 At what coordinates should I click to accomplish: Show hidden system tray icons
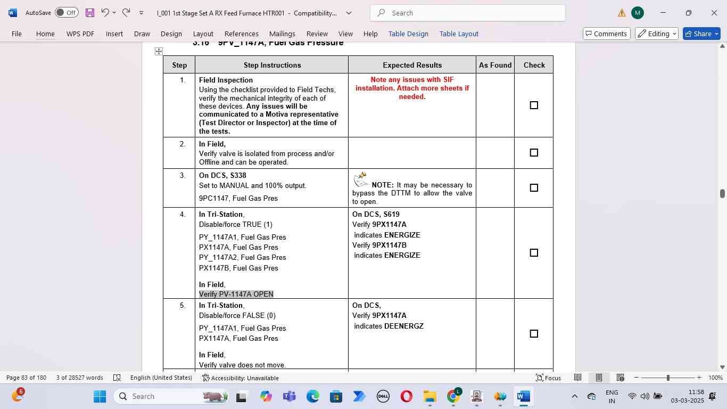574,396
